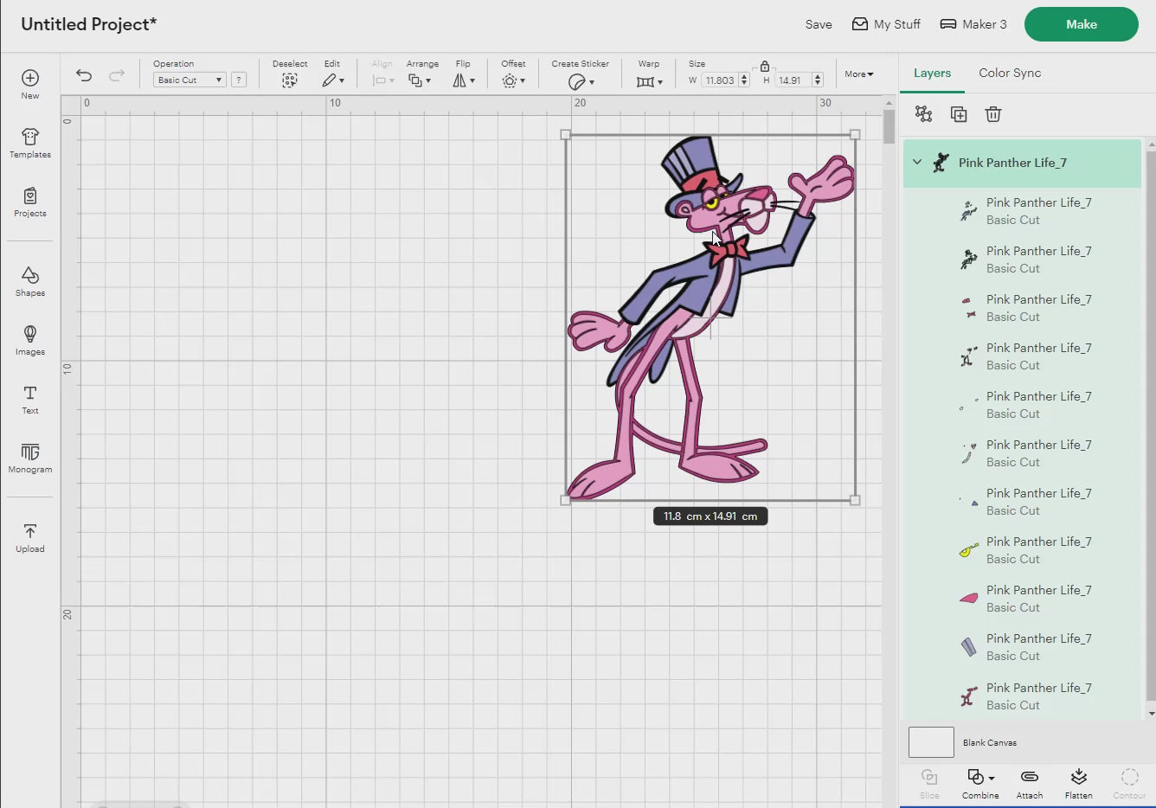
Task: Open the Projects sidebar item
Action: (29, 202)
